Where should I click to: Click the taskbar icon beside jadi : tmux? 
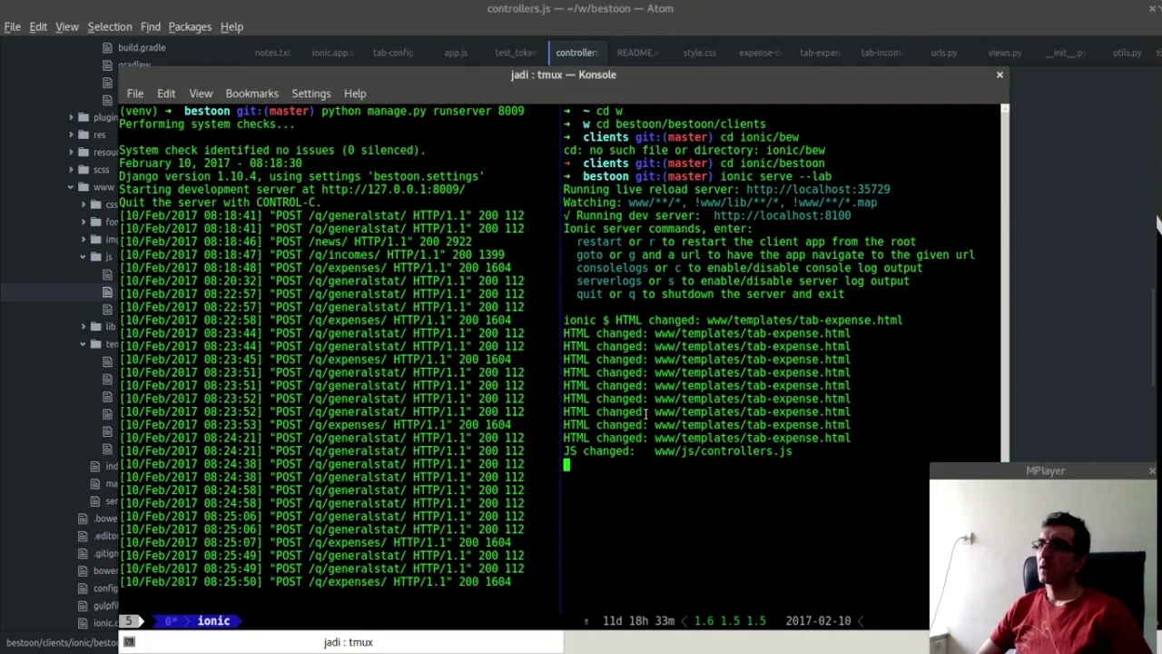pyautogui.click(x=129, y=642)
